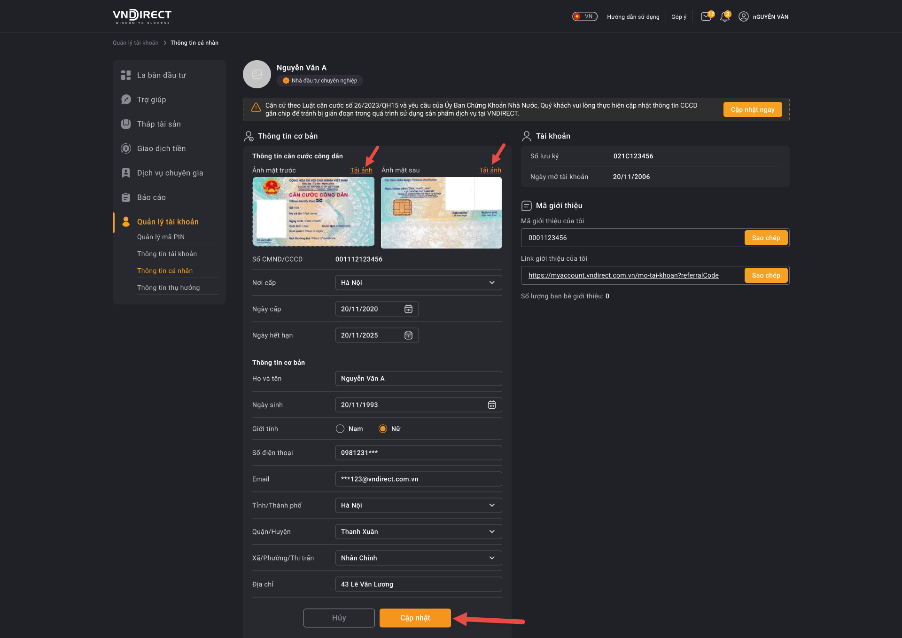This screenshot has width=902, height=638.
Task: Open calendar for Ngày hết hạn field
Action: (408, 335)
